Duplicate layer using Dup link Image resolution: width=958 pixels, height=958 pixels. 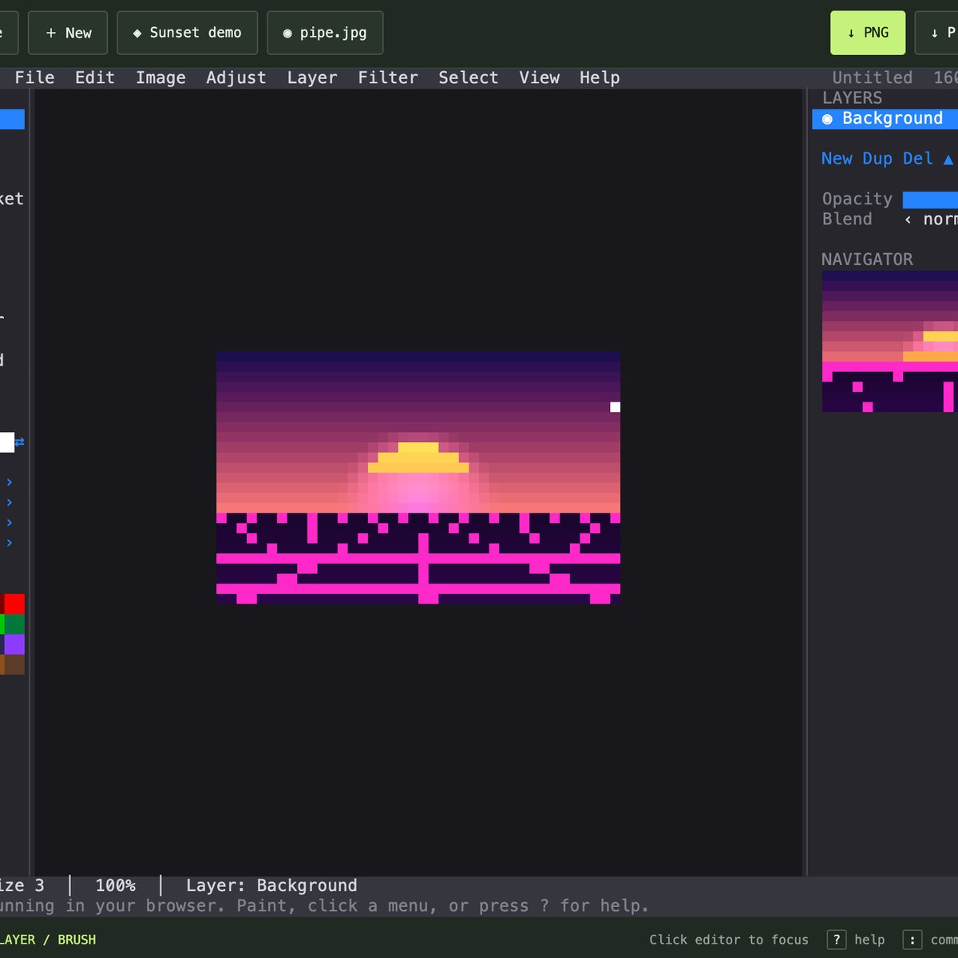[x=877, y=159]
